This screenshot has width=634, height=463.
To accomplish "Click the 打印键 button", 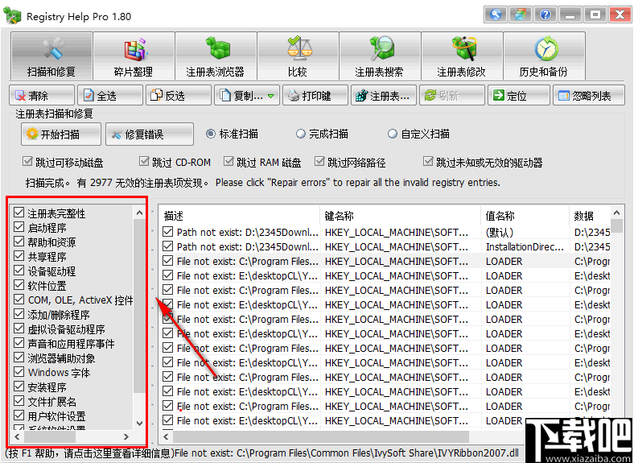I will (x=315, y=96).
